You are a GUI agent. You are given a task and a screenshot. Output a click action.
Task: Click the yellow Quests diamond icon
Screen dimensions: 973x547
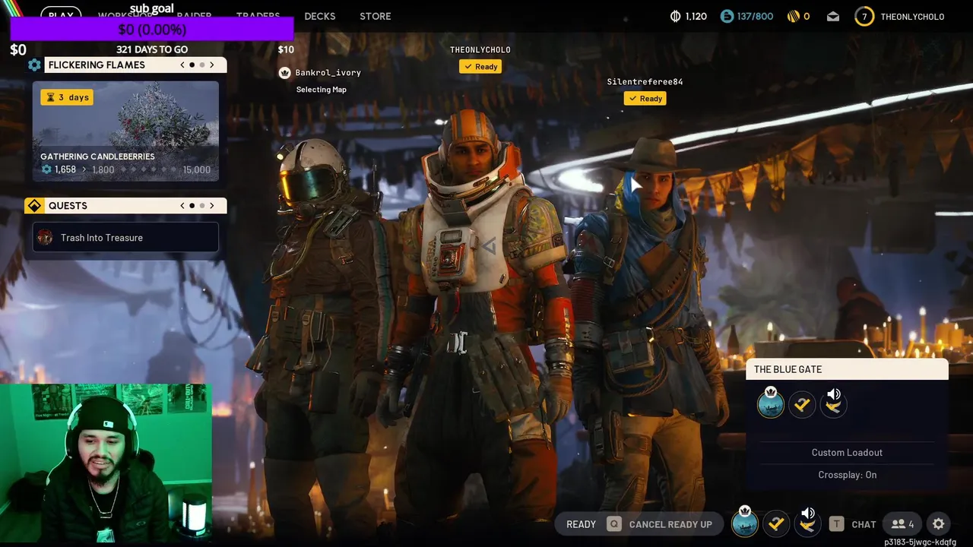(34, 206)
